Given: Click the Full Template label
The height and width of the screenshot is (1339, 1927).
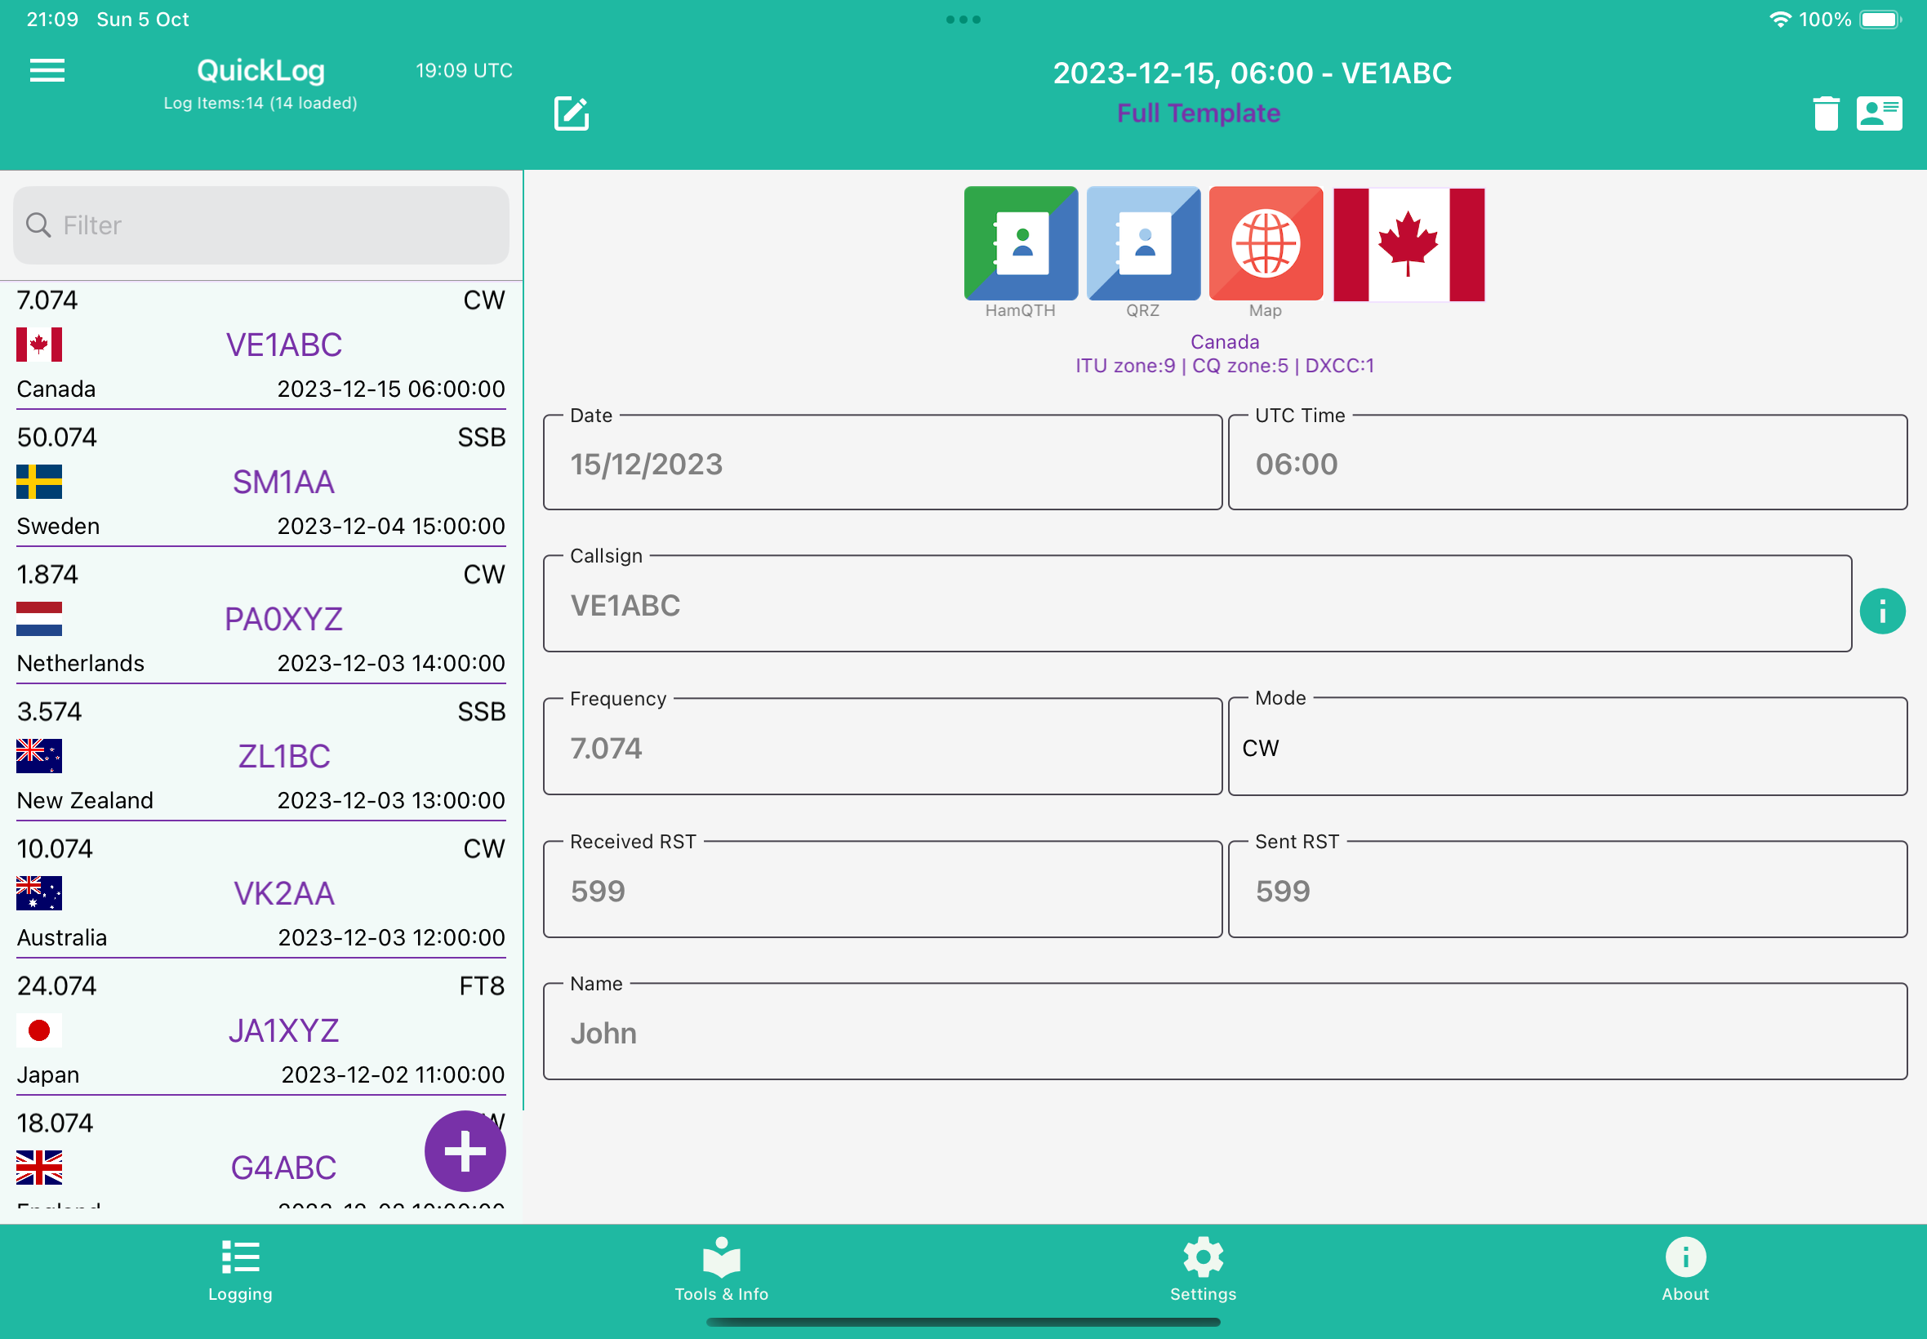Looking at the screenshot, I should (x=1198, y=113).
